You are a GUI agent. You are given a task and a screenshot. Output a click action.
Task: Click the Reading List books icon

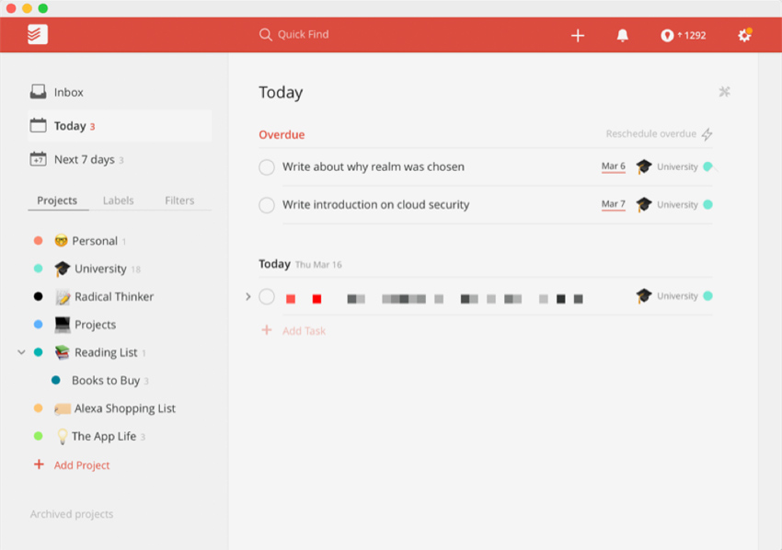pos(62,352)
